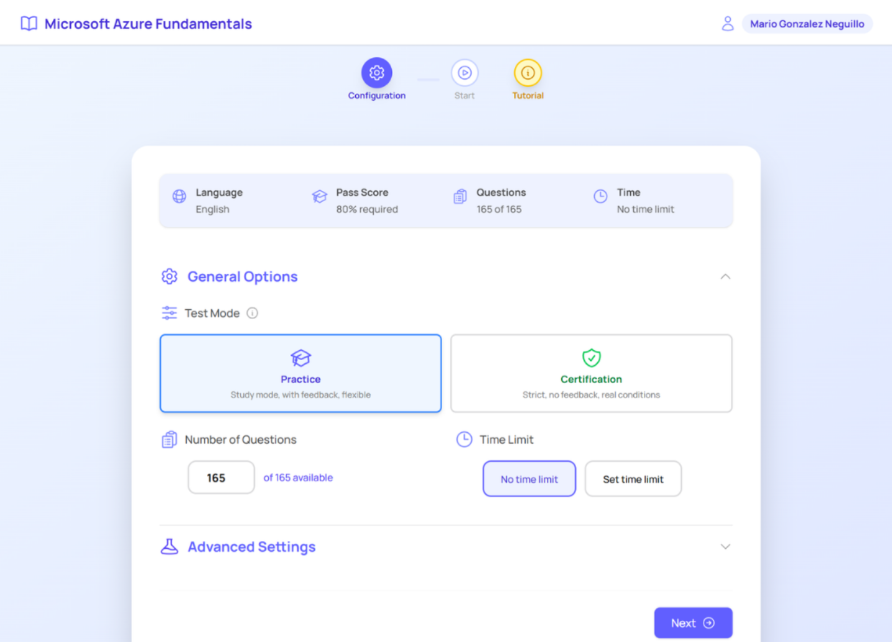Click the Test Mode info icon
Viewport: 892px width, 642px height.
[x=252, y=313]
